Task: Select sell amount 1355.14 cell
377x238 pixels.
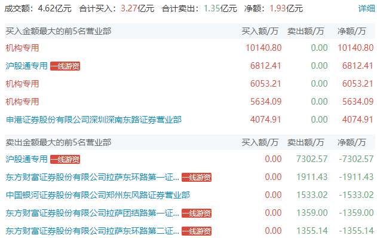Action: [312, 231]
